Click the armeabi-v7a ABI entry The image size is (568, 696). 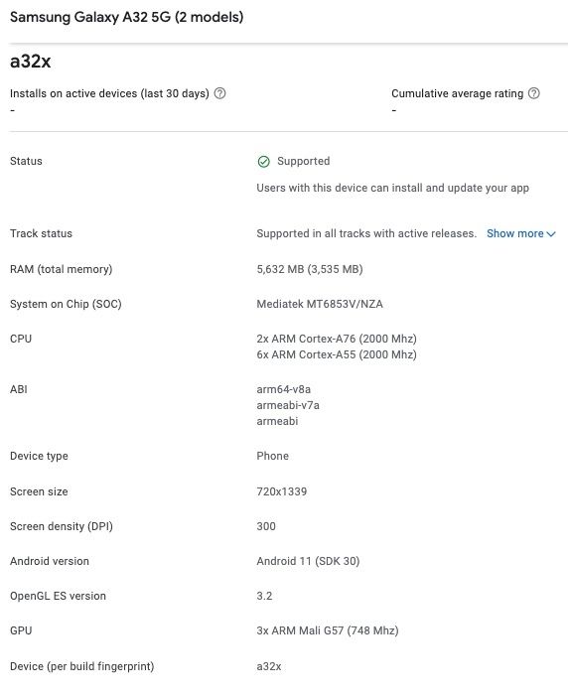(288, 405)
